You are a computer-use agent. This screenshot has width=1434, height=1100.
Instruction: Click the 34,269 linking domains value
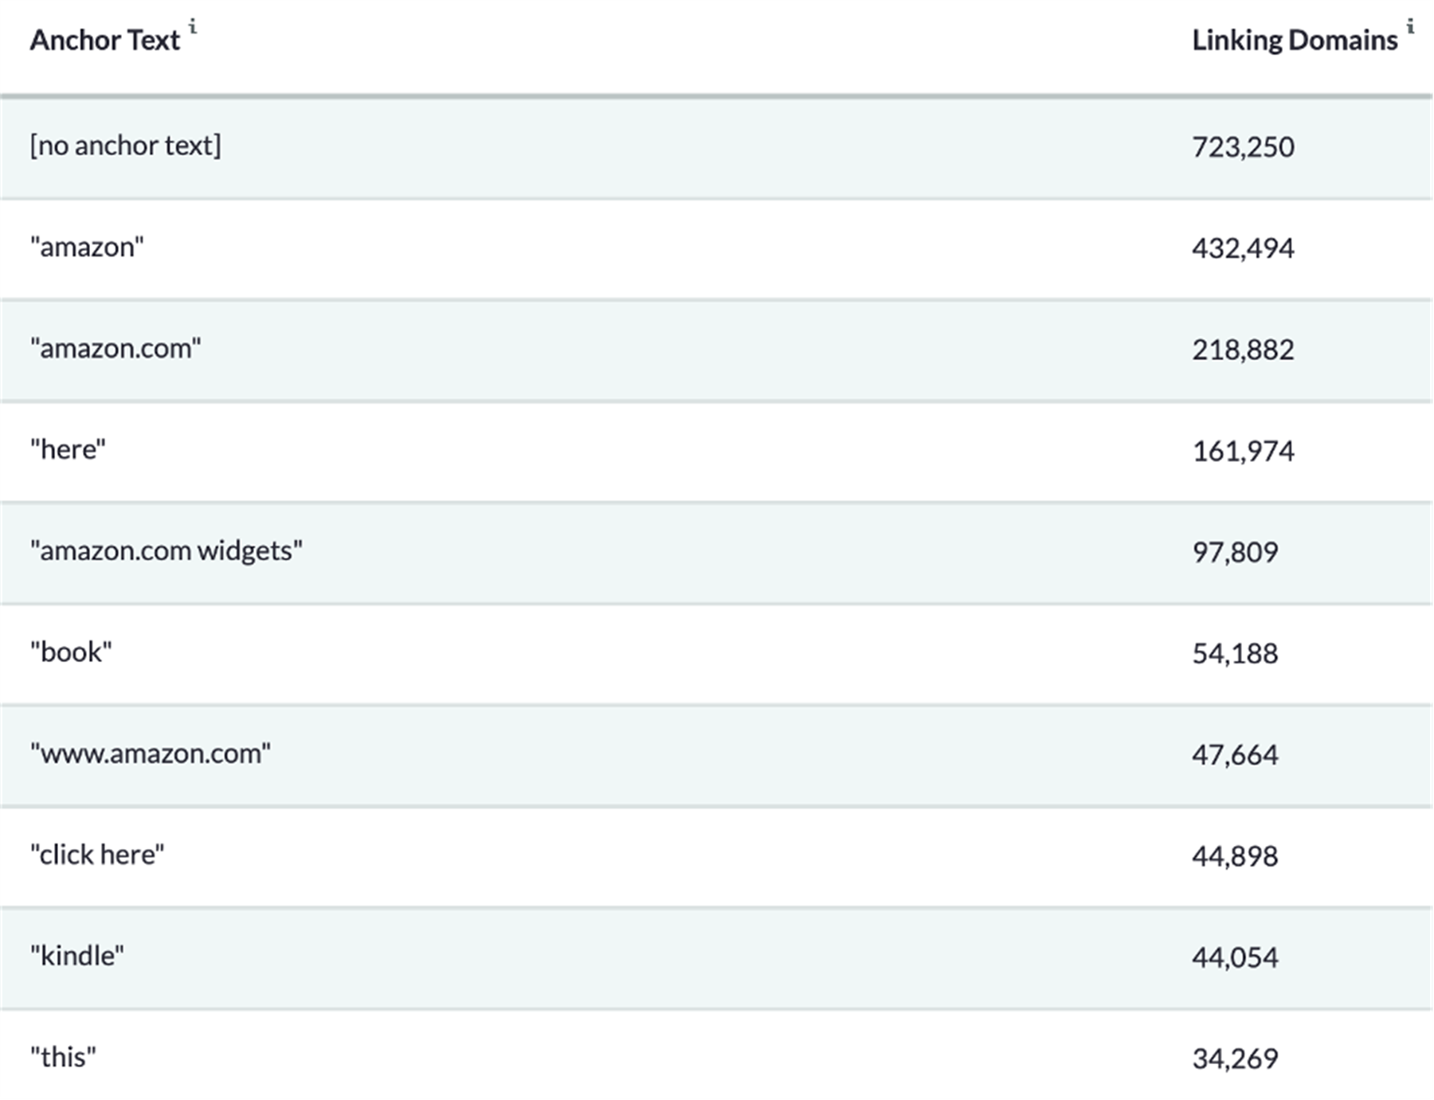pyautogui.click(x=1235, y=1059)
